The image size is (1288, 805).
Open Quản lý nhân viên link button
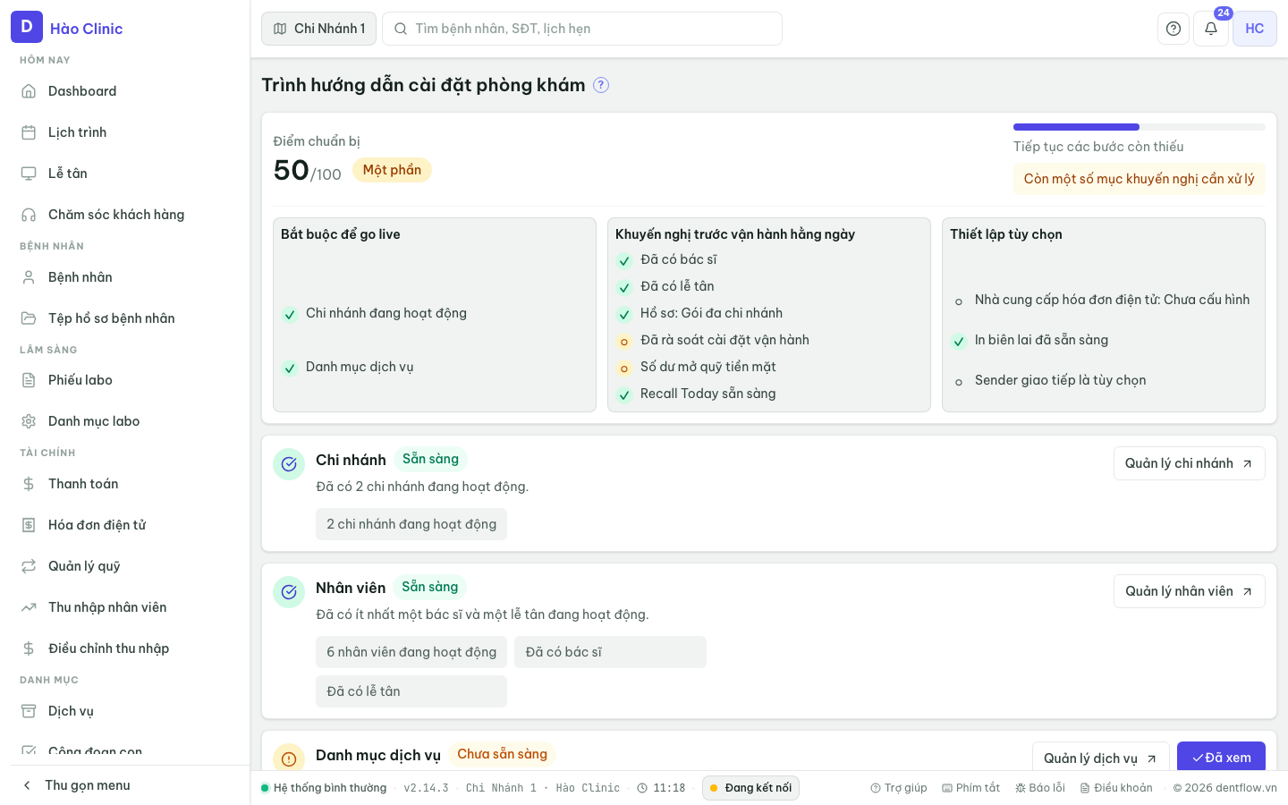click(x=1190, y=591)
